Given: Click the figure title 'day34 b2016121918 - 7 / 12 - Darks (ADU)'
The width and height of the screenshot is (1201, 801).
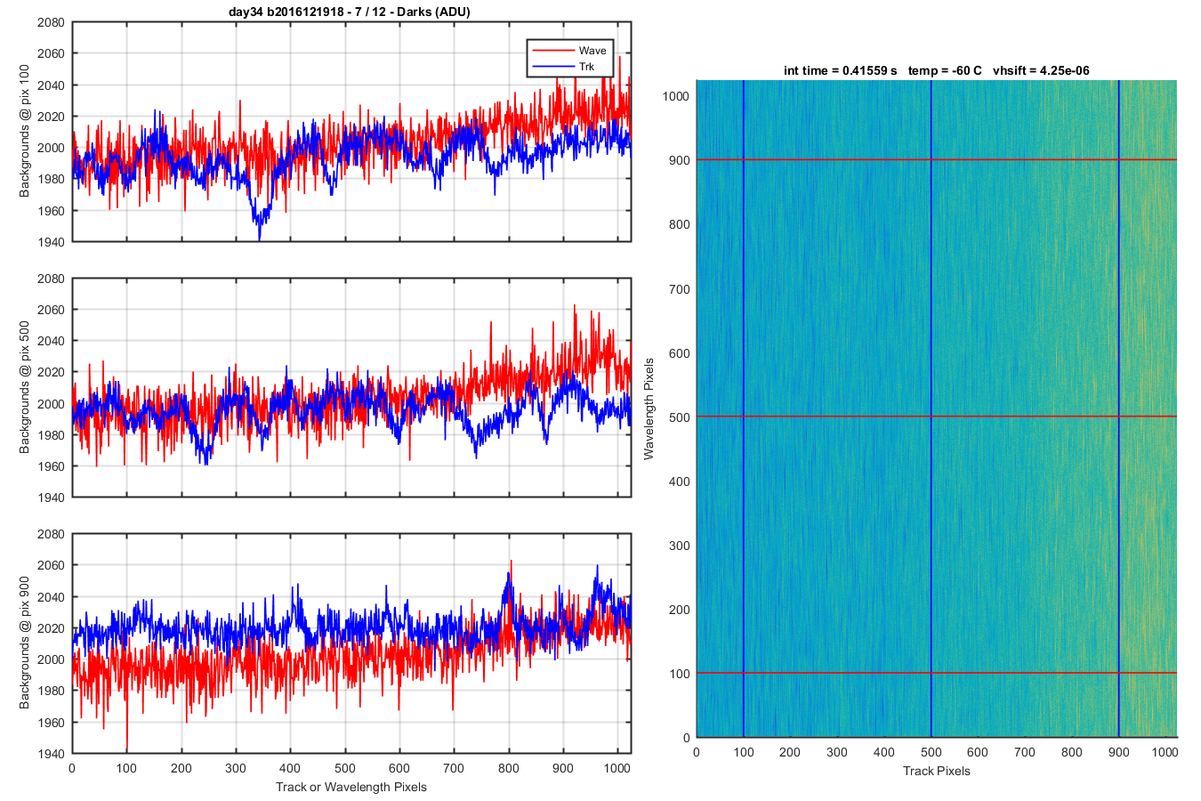Looking at the screenshot, I should coord(350,12).
